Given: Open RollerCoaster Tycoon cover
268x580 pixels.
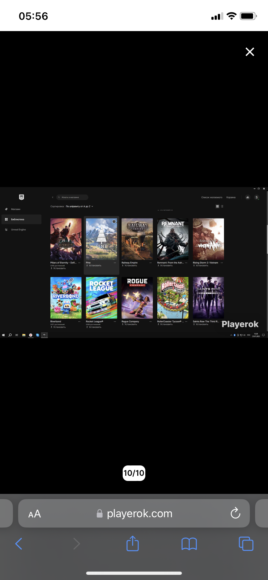Looking at the screenshot, I should [x=173, y=298].
